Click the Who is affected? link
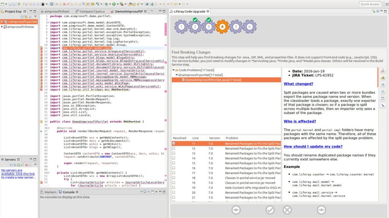The width and height of the screenshot is (389, 218). [300, 121]
